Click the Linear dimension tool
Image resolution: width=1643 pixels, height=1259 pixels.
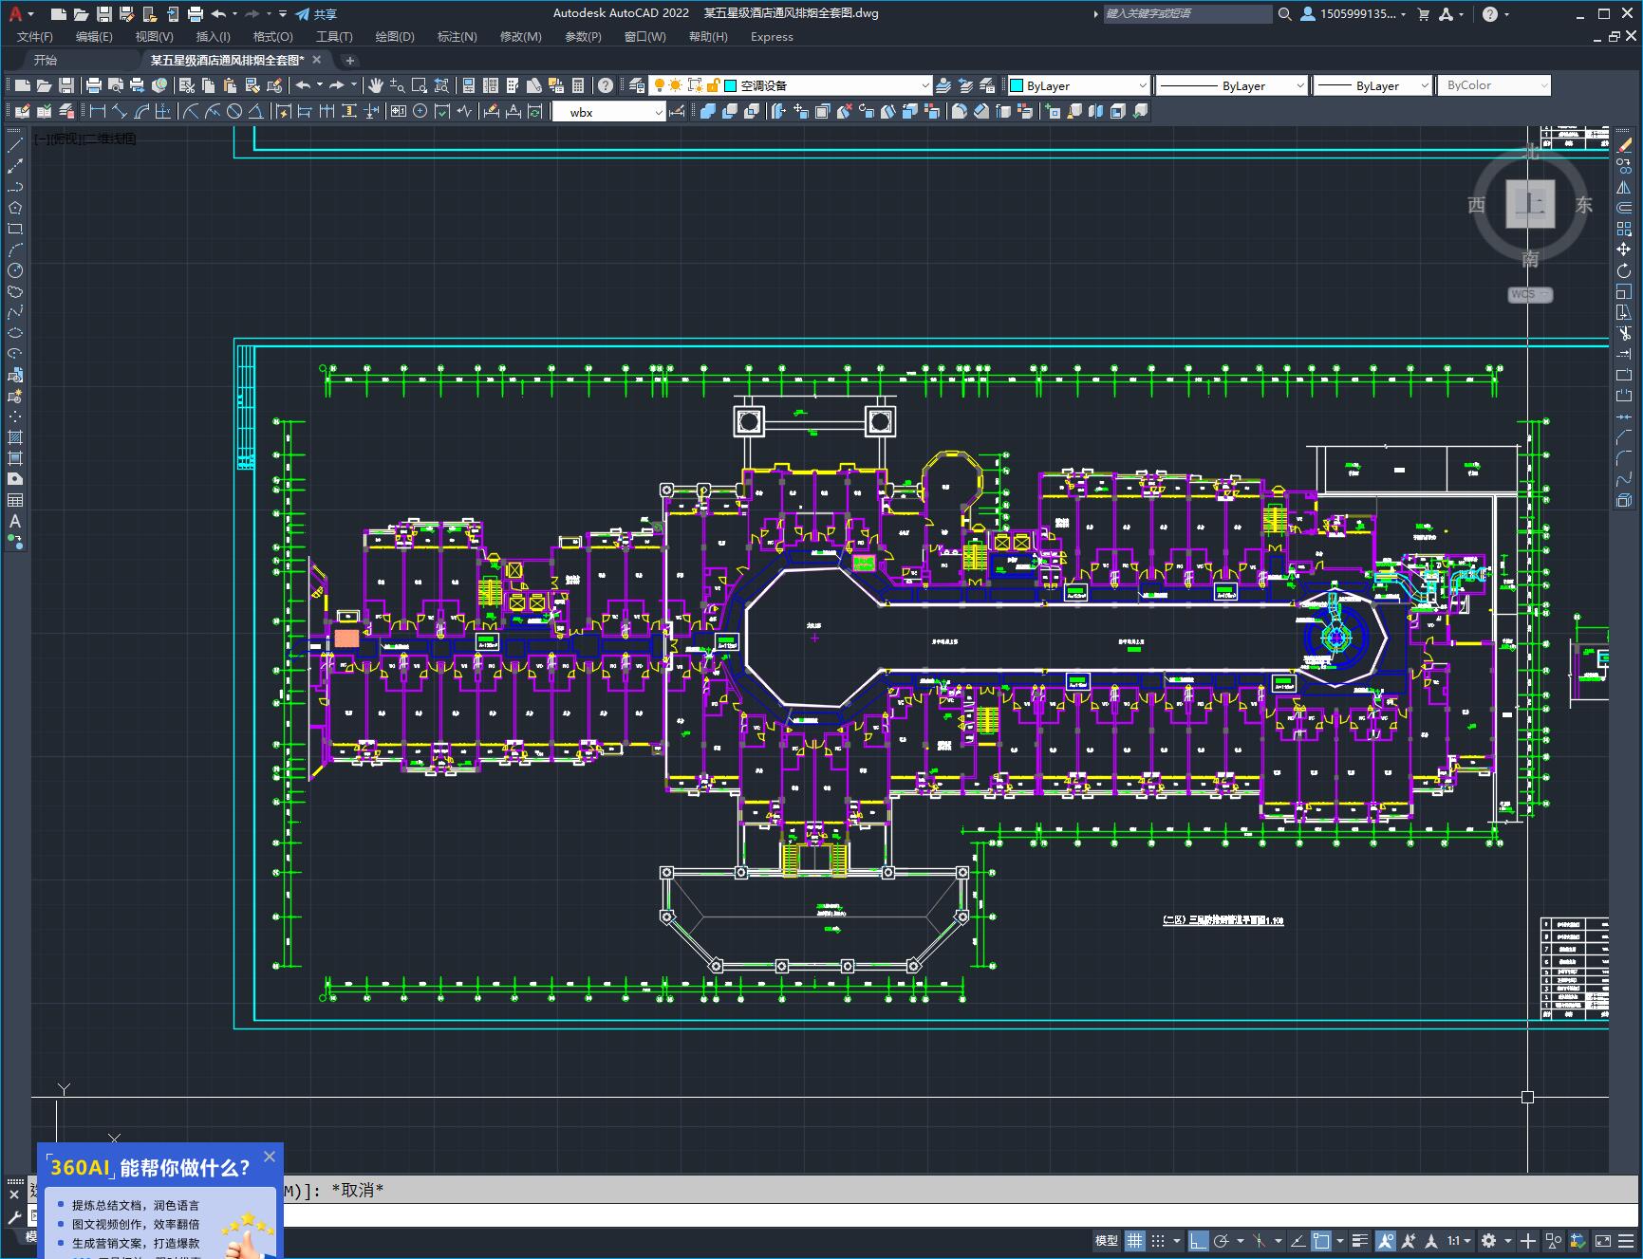coord(97,111)
